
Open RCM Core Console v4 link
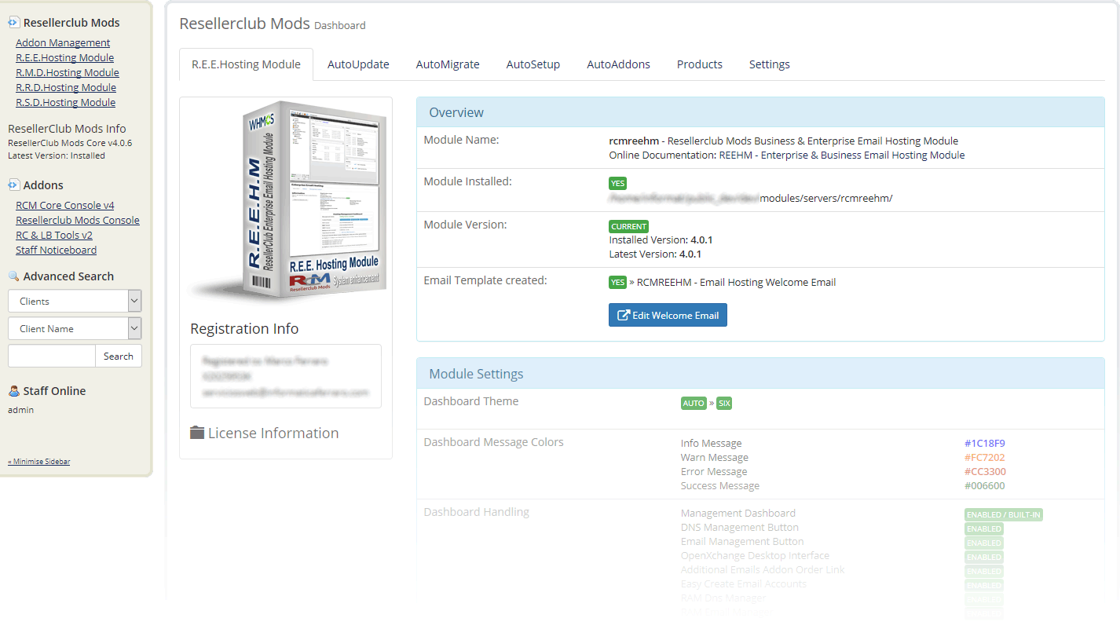[x=65, y=205]
